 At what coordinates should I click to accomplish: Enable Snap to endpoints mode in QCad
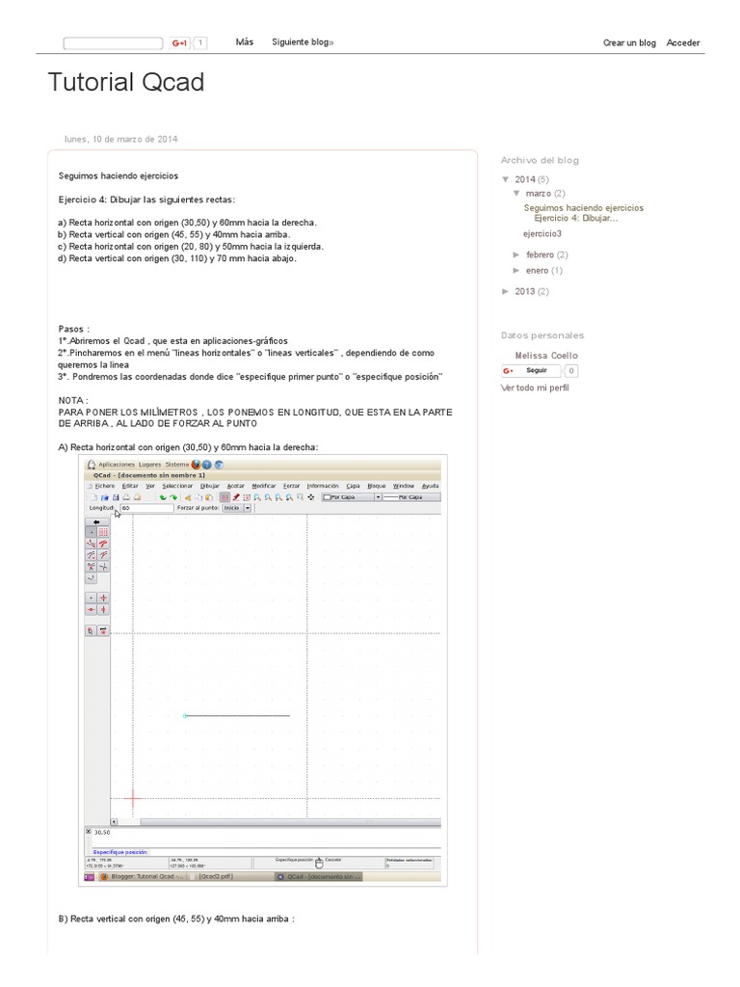92,544
